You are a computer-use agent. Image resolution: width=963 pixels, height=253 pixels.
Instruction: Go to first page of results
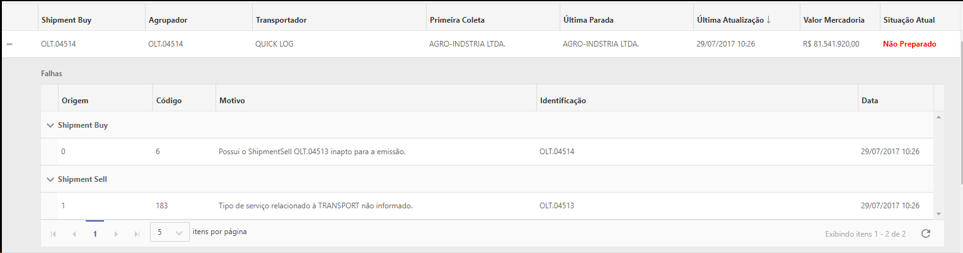coord(53,234)
